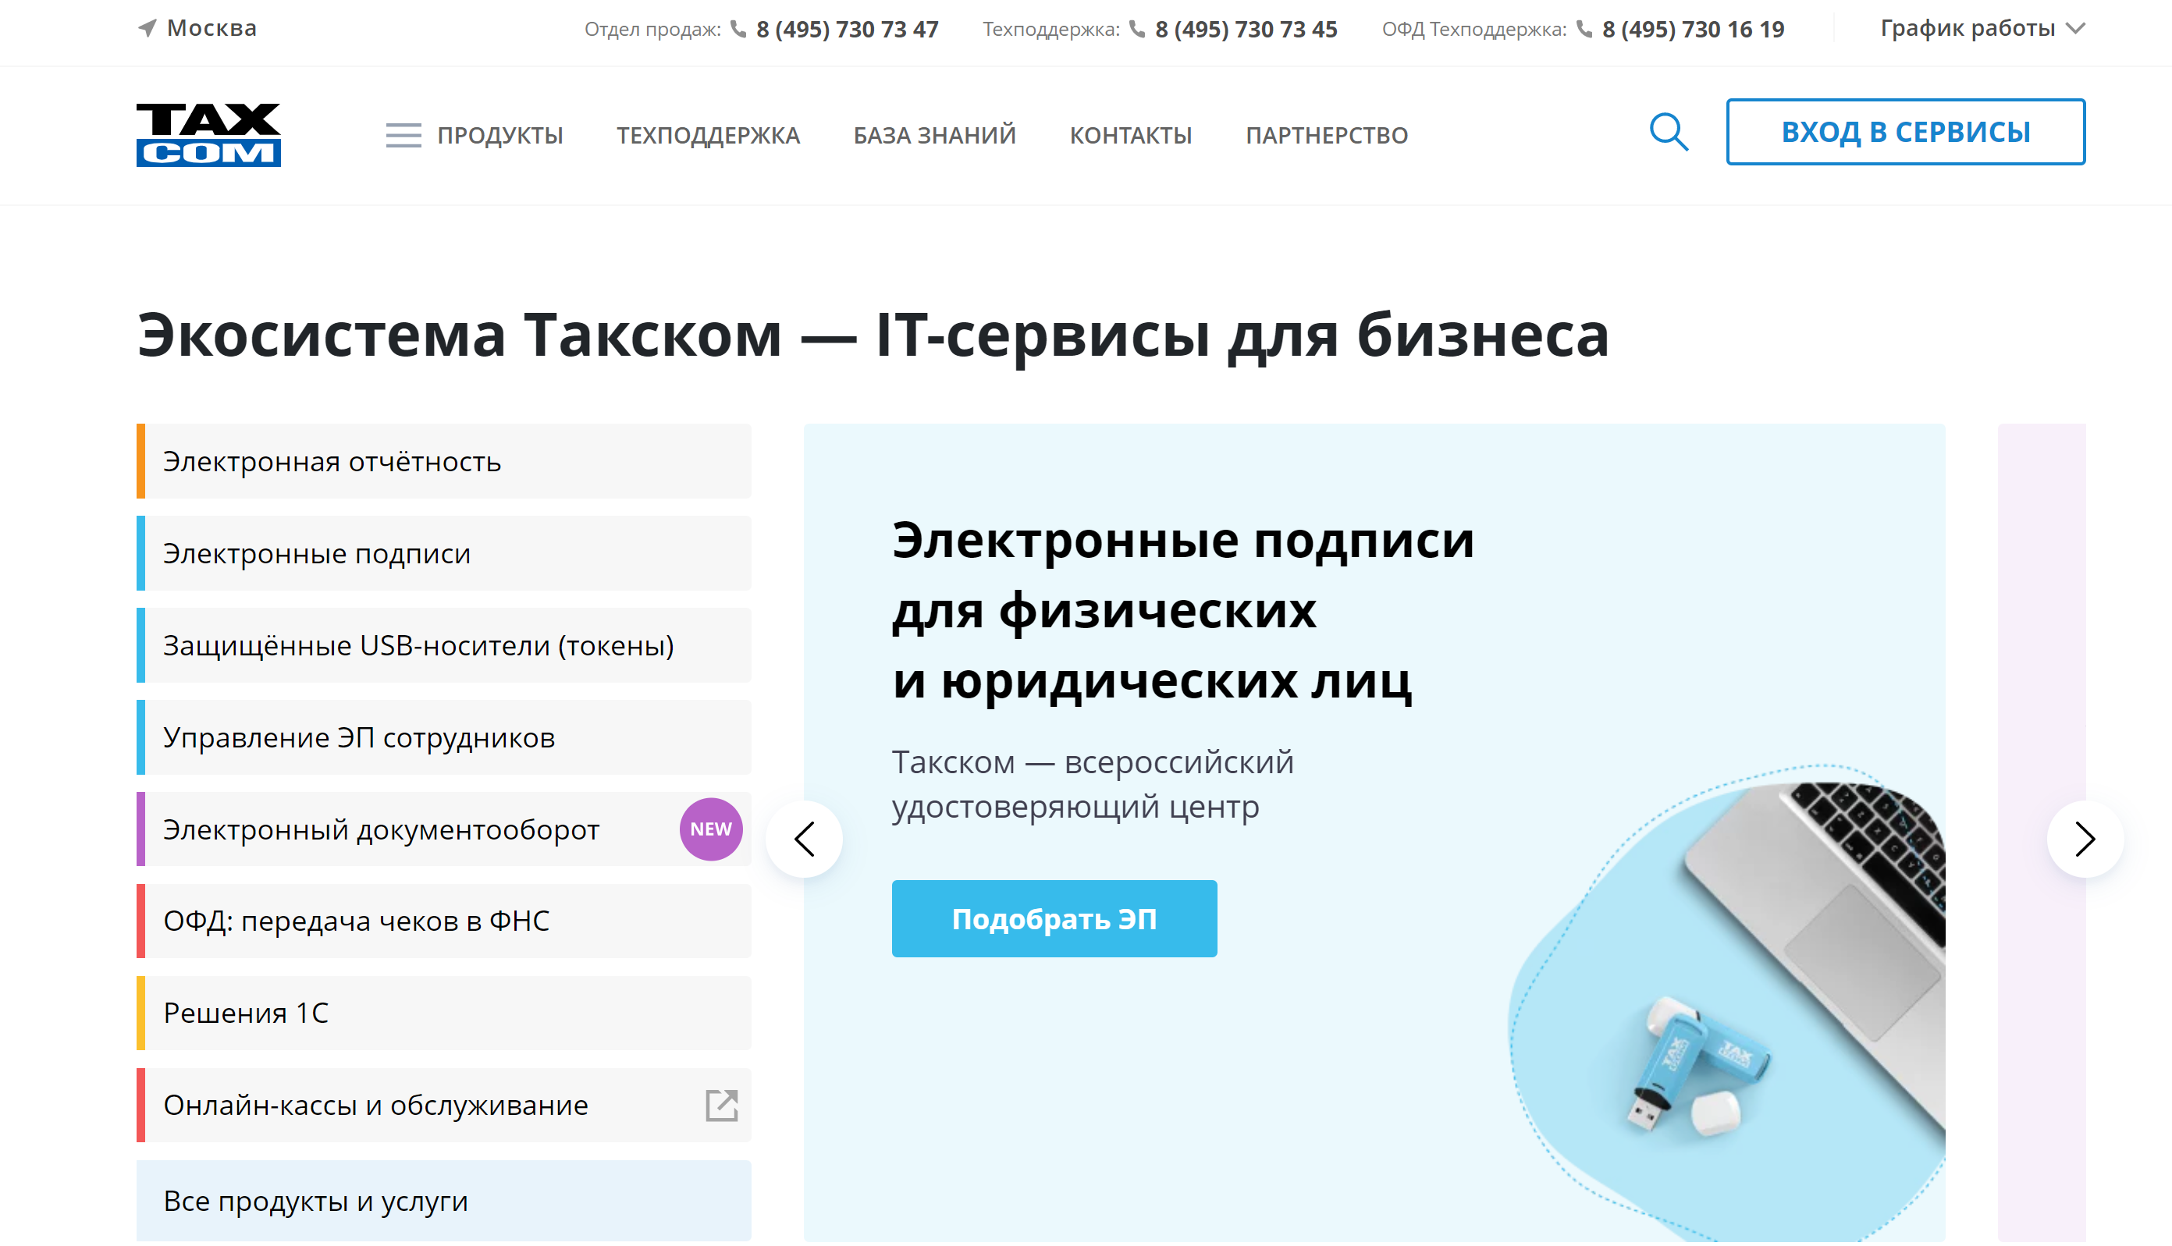Call sales number 8 (495) 730 73 47
2172x1246 pixels.
pyautogui.click(x=848, y=29)
